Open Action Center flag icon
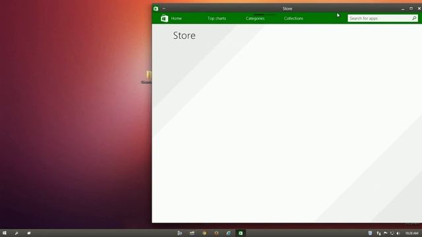The image size is (422, 237). click(385, 233)
